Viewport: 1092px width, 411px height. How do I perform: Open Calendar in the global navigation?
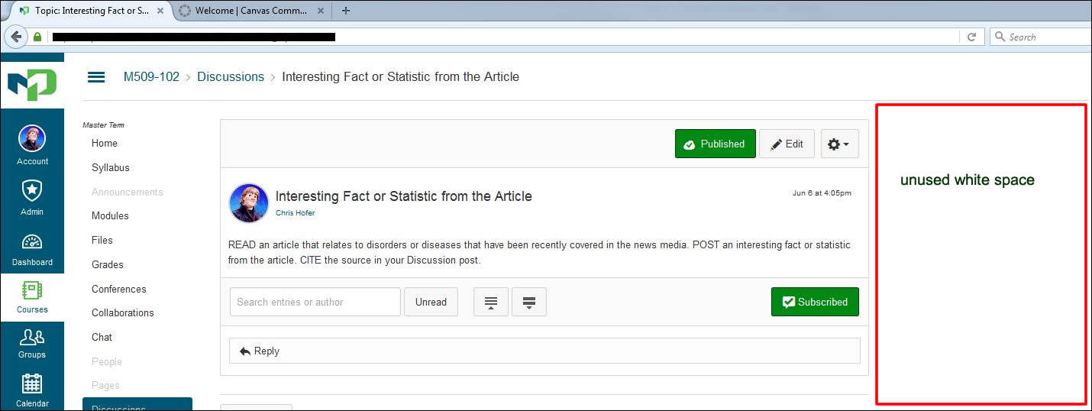(32, 390)
